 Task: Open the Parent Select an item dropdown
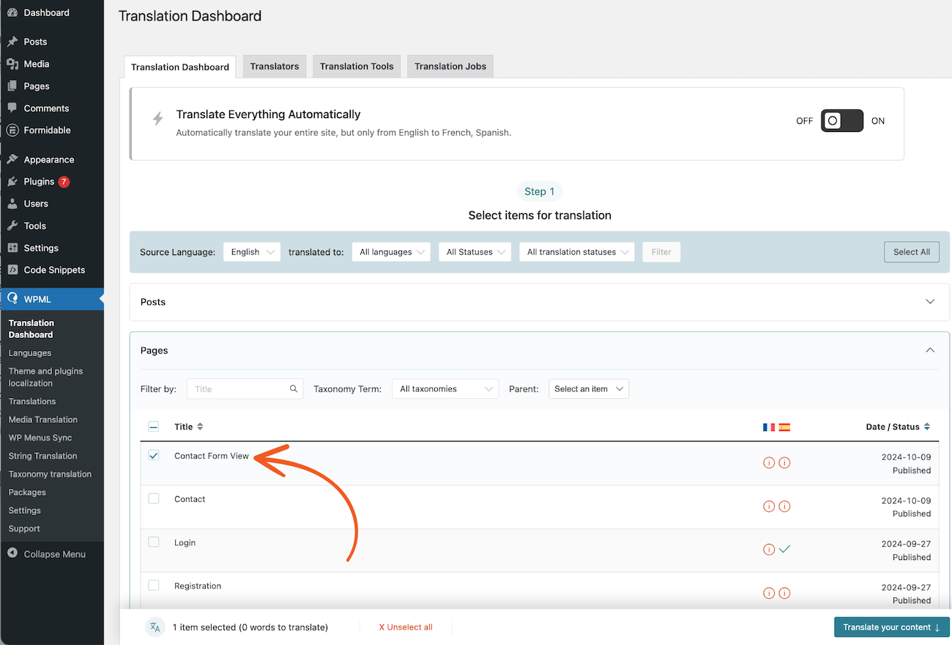pyautogui.click(x=589, y=388)
